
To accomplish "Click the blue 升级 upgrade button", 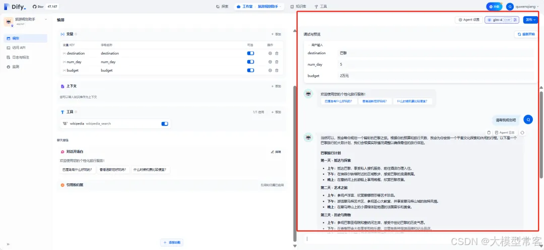I will (x=495, y=6).
